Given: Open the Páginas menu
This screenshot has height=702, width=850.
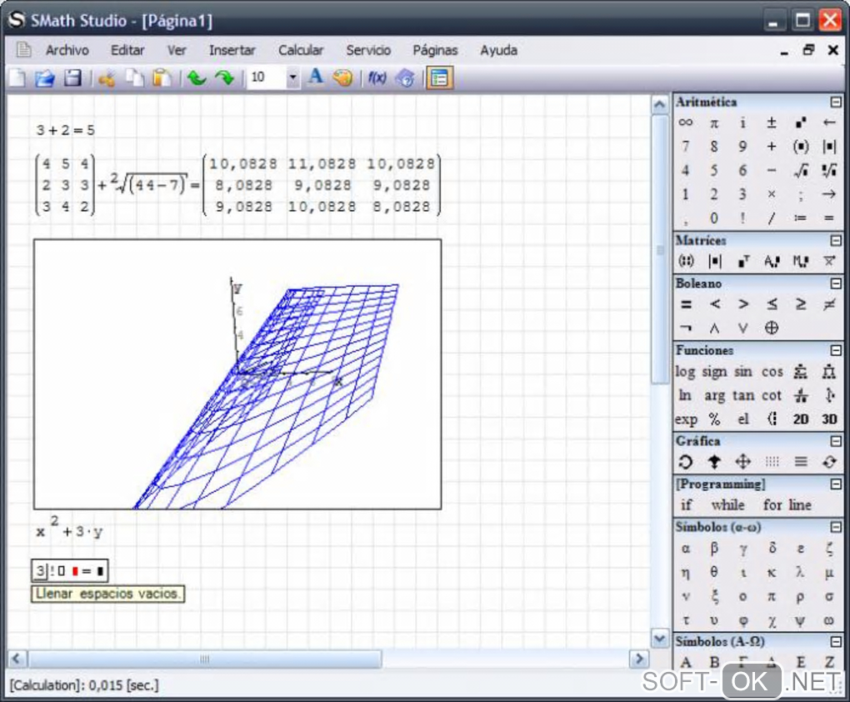Looking at the screenshot, I should tap(435, 51).
